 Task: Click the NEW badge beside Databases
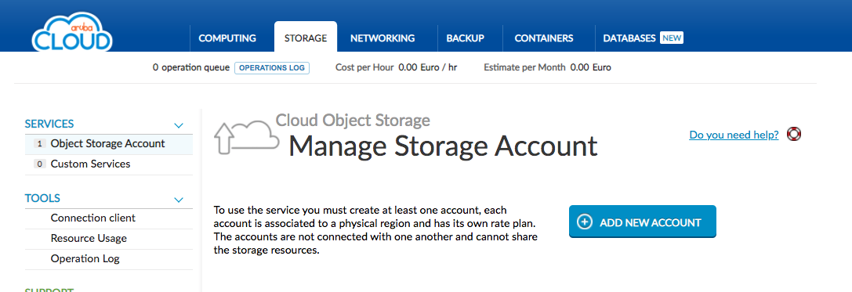point(672,38)
